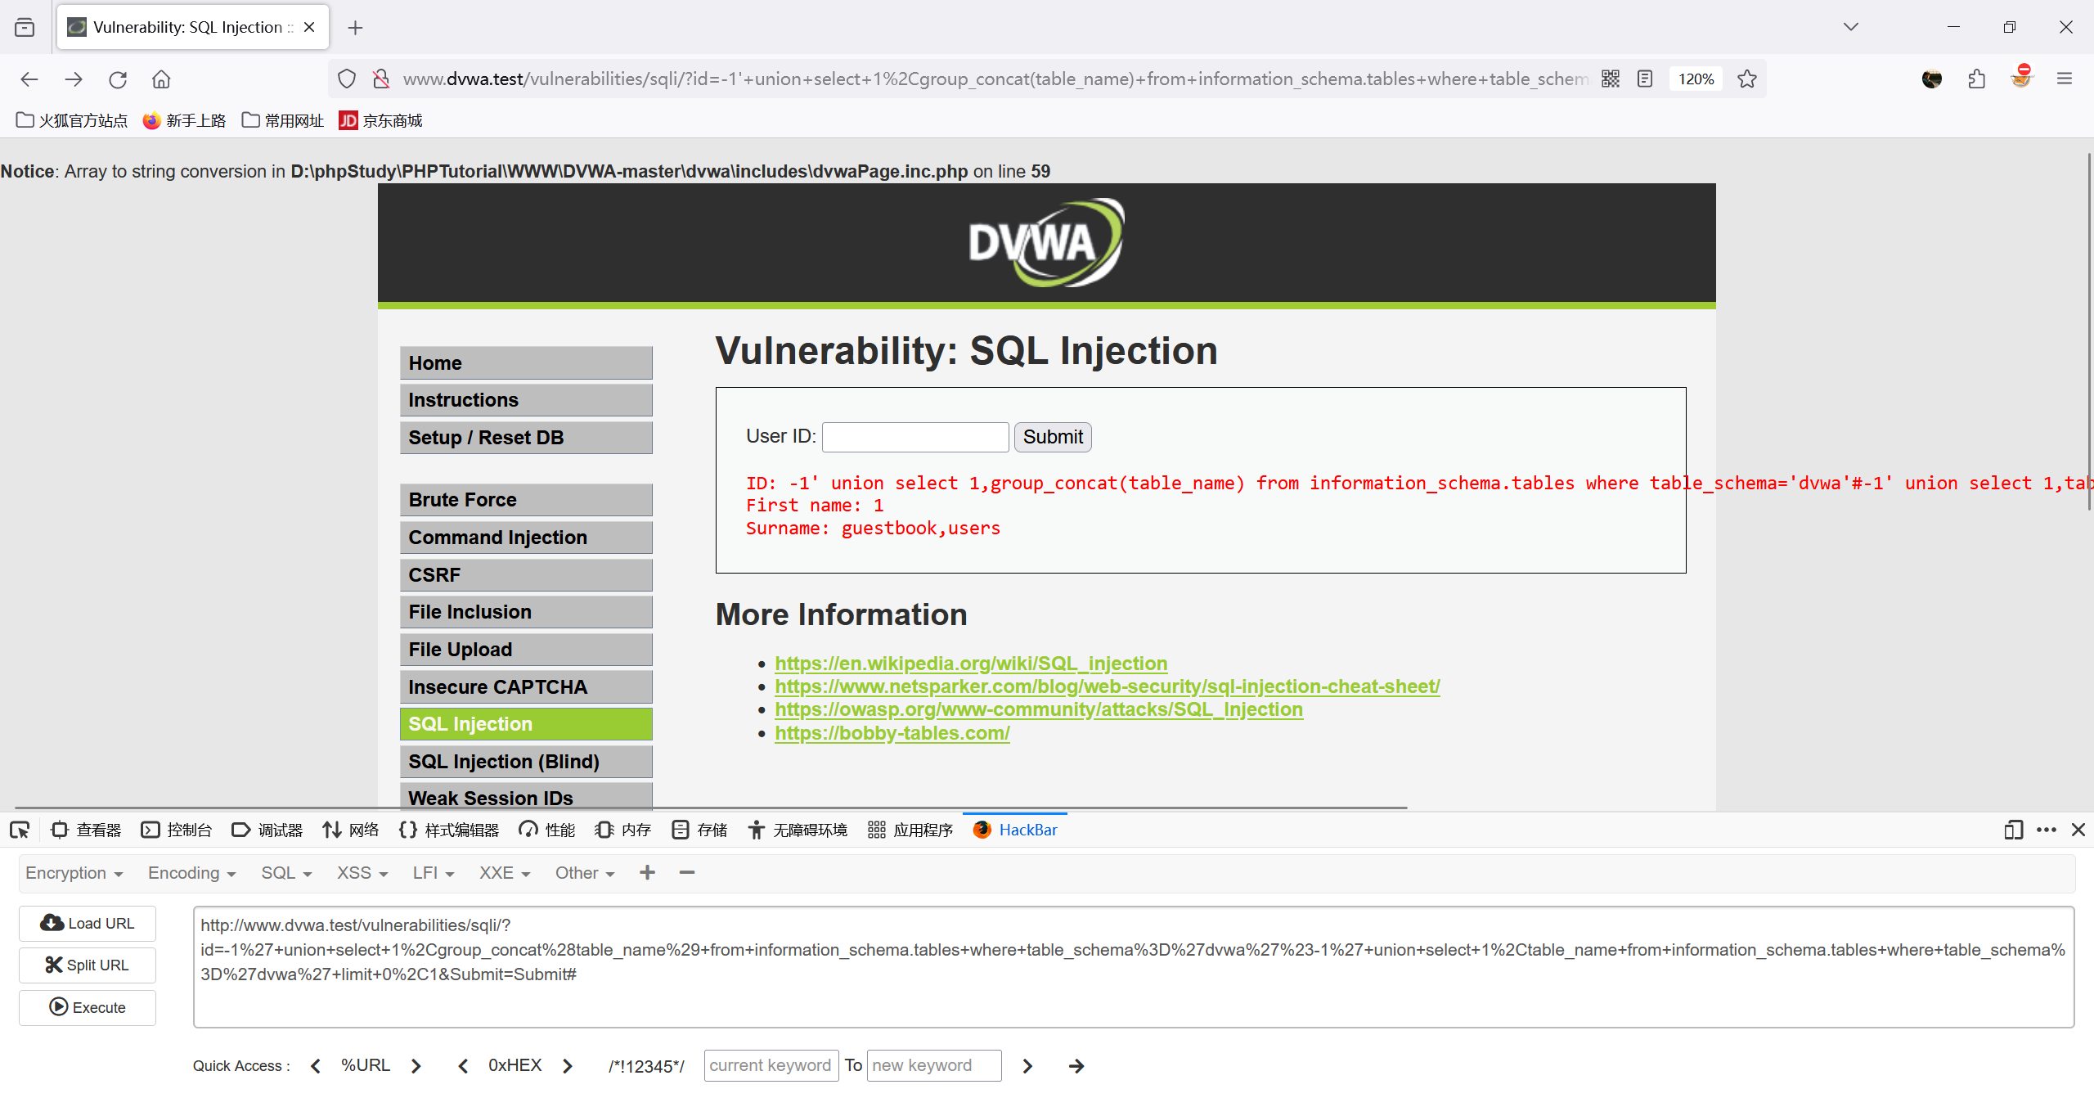Switch to the 查看器 inspector tab
The image size is (2094, 1116).
[86, 830]
